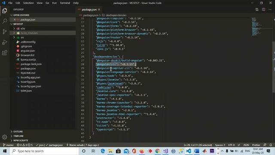The width and height of the screenshot is (275, 155).
Task: Change indentation via Spaces: 2
Action: pos(220,145)
